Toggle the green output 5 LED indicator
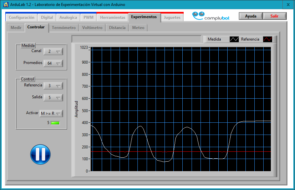 click(x=55, y=123)
